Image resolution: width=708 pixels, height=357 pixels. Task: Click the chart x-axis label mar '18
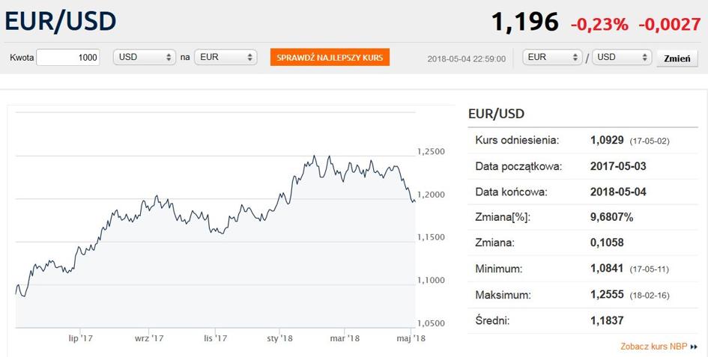pos(345,338)
